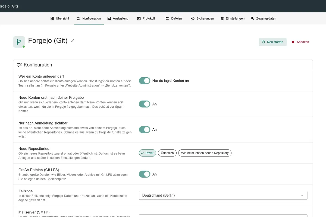Click the 'Forgejo (Git)' page title
The height and width of the screenshot is (217, 326).
coord(48,40)
